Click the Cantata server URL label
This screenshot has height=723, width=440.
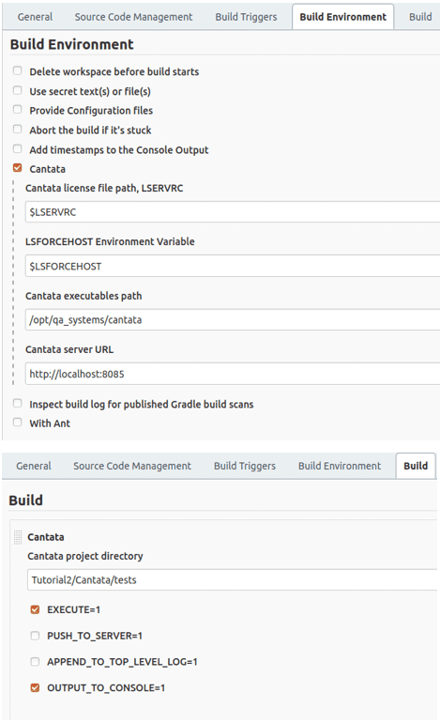(69, 349)
